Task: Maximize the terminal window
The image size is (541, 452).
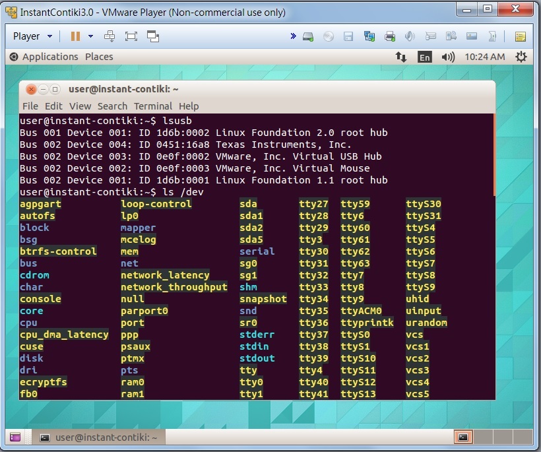Action: (x=55, y=90)
